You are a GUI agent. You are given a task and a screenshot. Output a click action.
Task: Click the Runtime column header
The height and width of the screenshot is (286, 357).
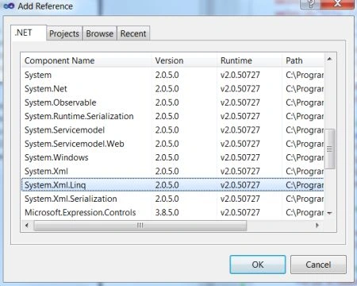click(x=249, y=60)
